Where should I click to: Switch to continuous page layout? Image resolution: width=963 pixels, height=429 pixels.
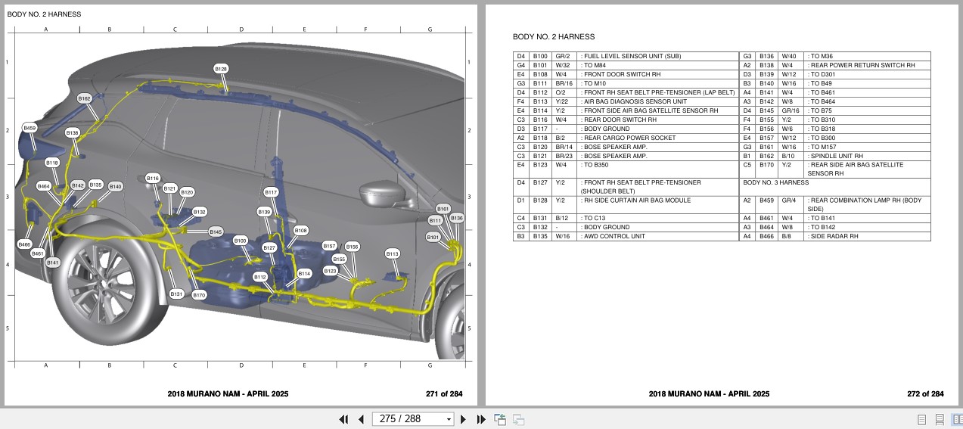coord(940,419)
